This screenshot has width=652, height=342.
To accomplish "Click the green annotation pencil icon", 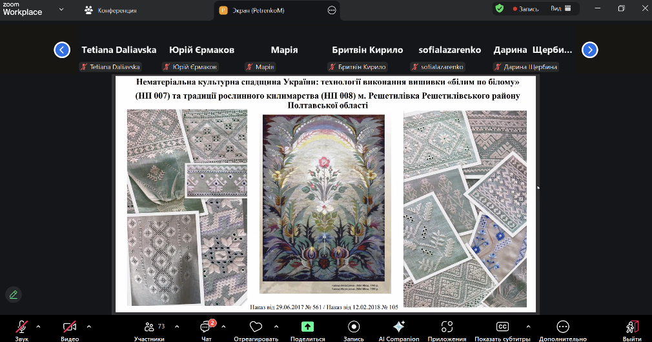I will 13,294.
